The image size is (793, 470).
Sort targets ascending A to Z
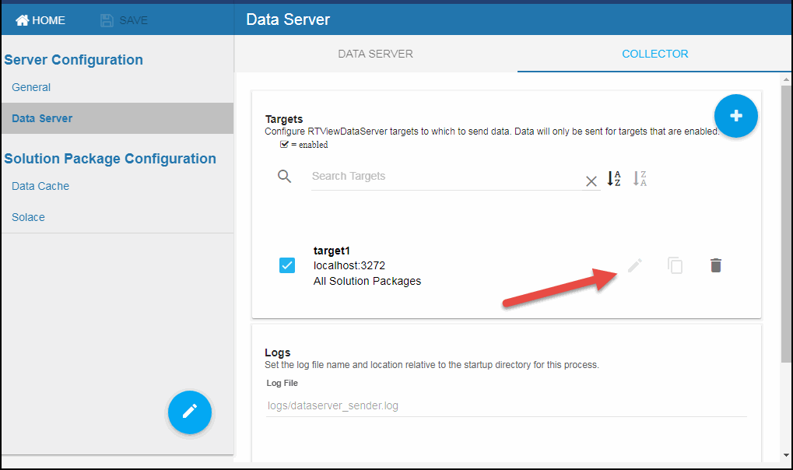point(614,179)
